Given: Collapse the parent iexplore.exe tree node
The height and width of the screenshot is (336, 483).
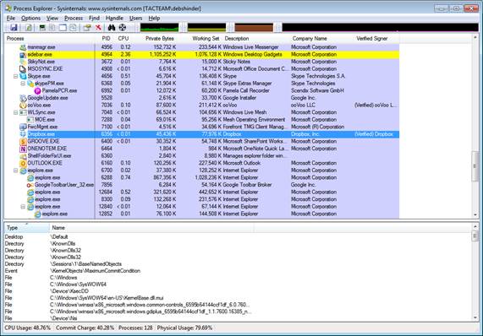Looking at the screenshot, I should 15,171.
